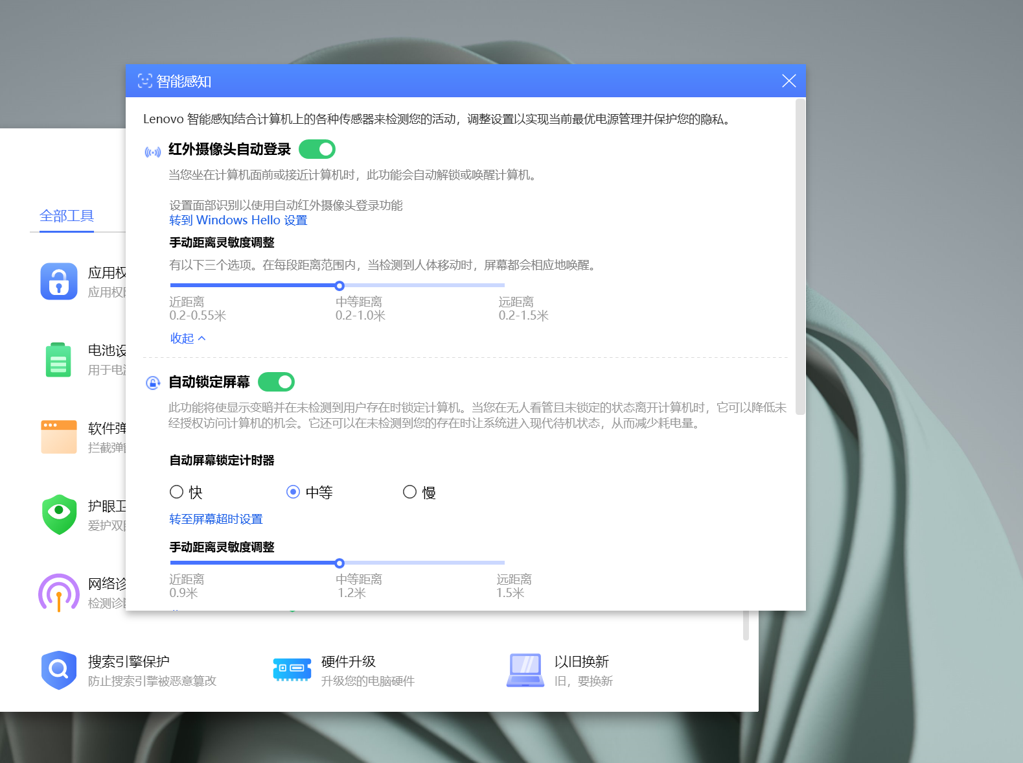
Task: Click the camera login distance slider handle
Action: [x=339, y=286]
